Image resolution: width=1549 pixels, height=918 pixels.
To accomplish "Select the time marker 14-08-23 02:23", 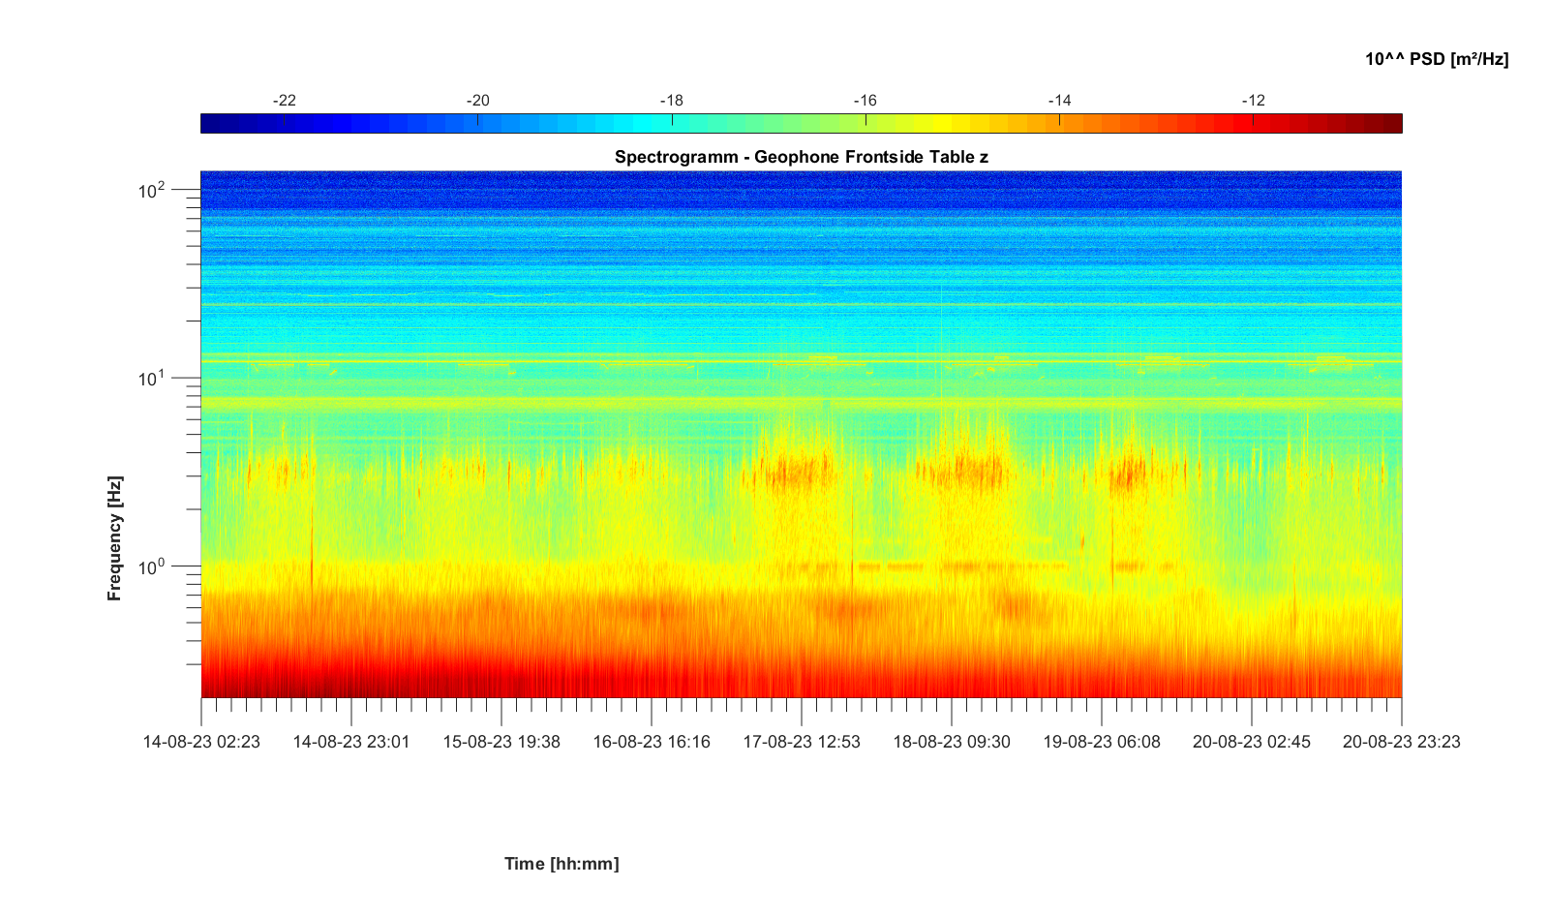I will tap(201, 742).
